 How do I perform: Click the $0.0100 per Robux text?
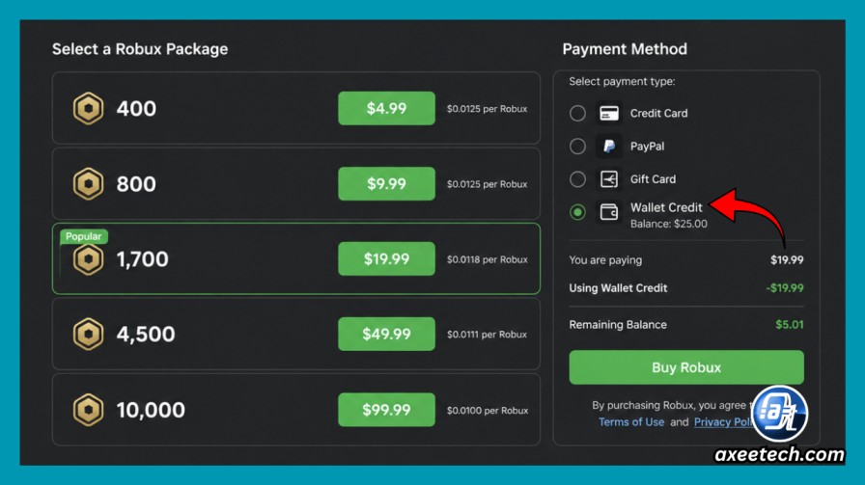point(488,411)
